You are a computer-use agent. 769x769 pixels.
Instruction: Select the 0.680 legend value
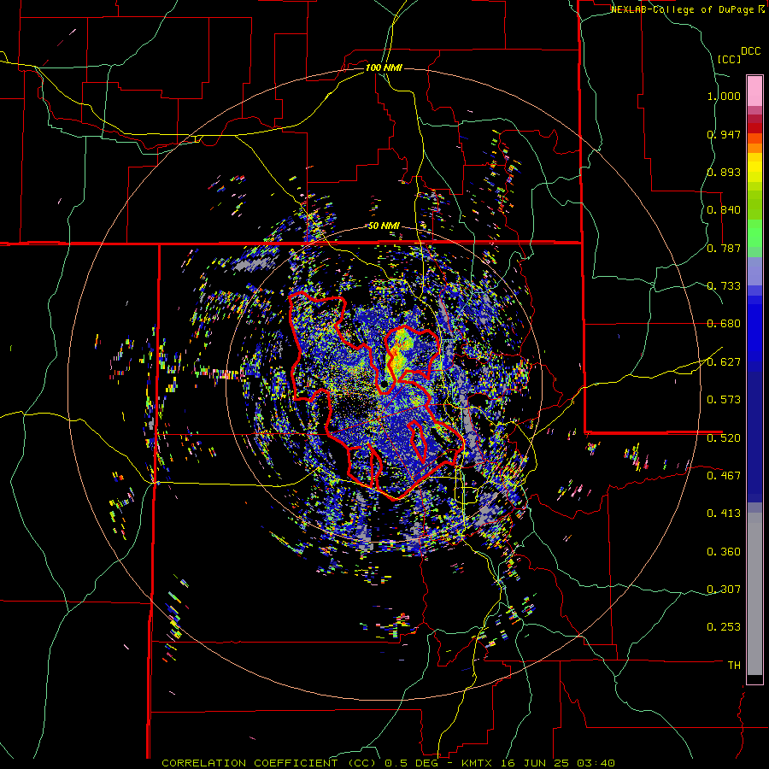tap(724, 324)
